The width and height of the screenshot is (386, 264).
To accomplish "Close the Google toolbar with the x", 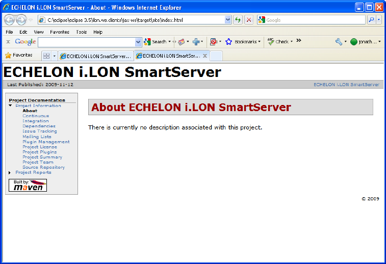I will pyautogui.click(x=8, y=42).
